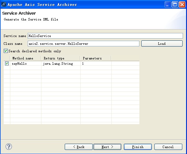Select the parameters count cell showing 1
Image resolution: width=187 pixels, height=154 pixels.
96,63
